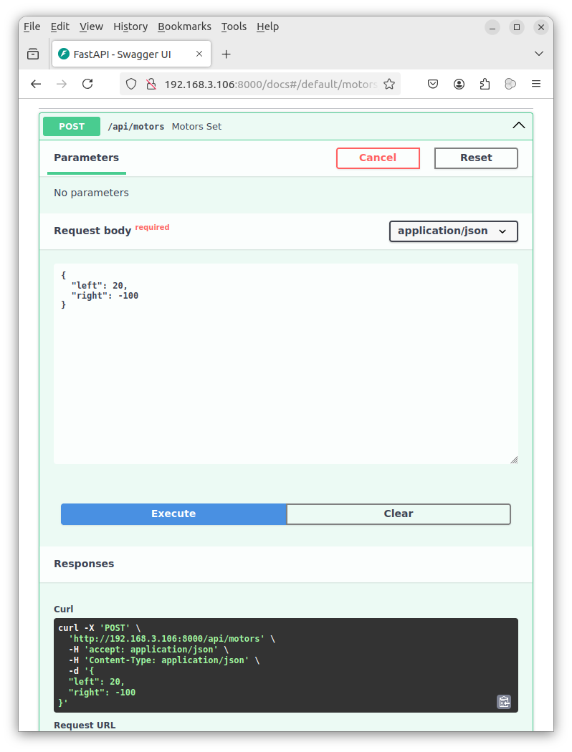Close the FastAPI - Swagger UI tab
Viewport: 572px width, 752px height.
[199, 54]
